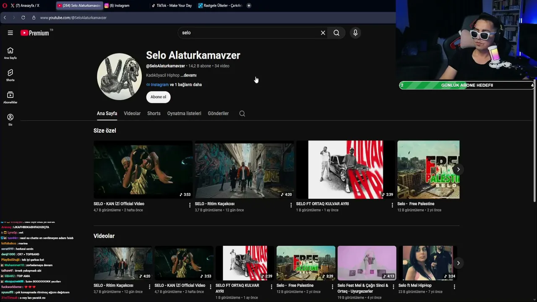Click the magnifier search button
This screenshot has width=537, height=302.
click(x=336, y=33)
